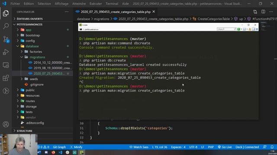Open the Affichage menu
Viewport: 277px width, 155px height.
point(61,3)
